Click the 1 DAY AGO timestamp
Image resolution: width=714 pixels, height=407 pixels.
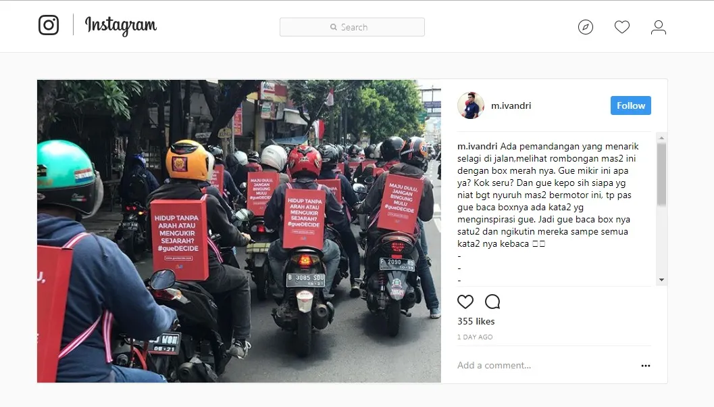click(x=475, y=337)
